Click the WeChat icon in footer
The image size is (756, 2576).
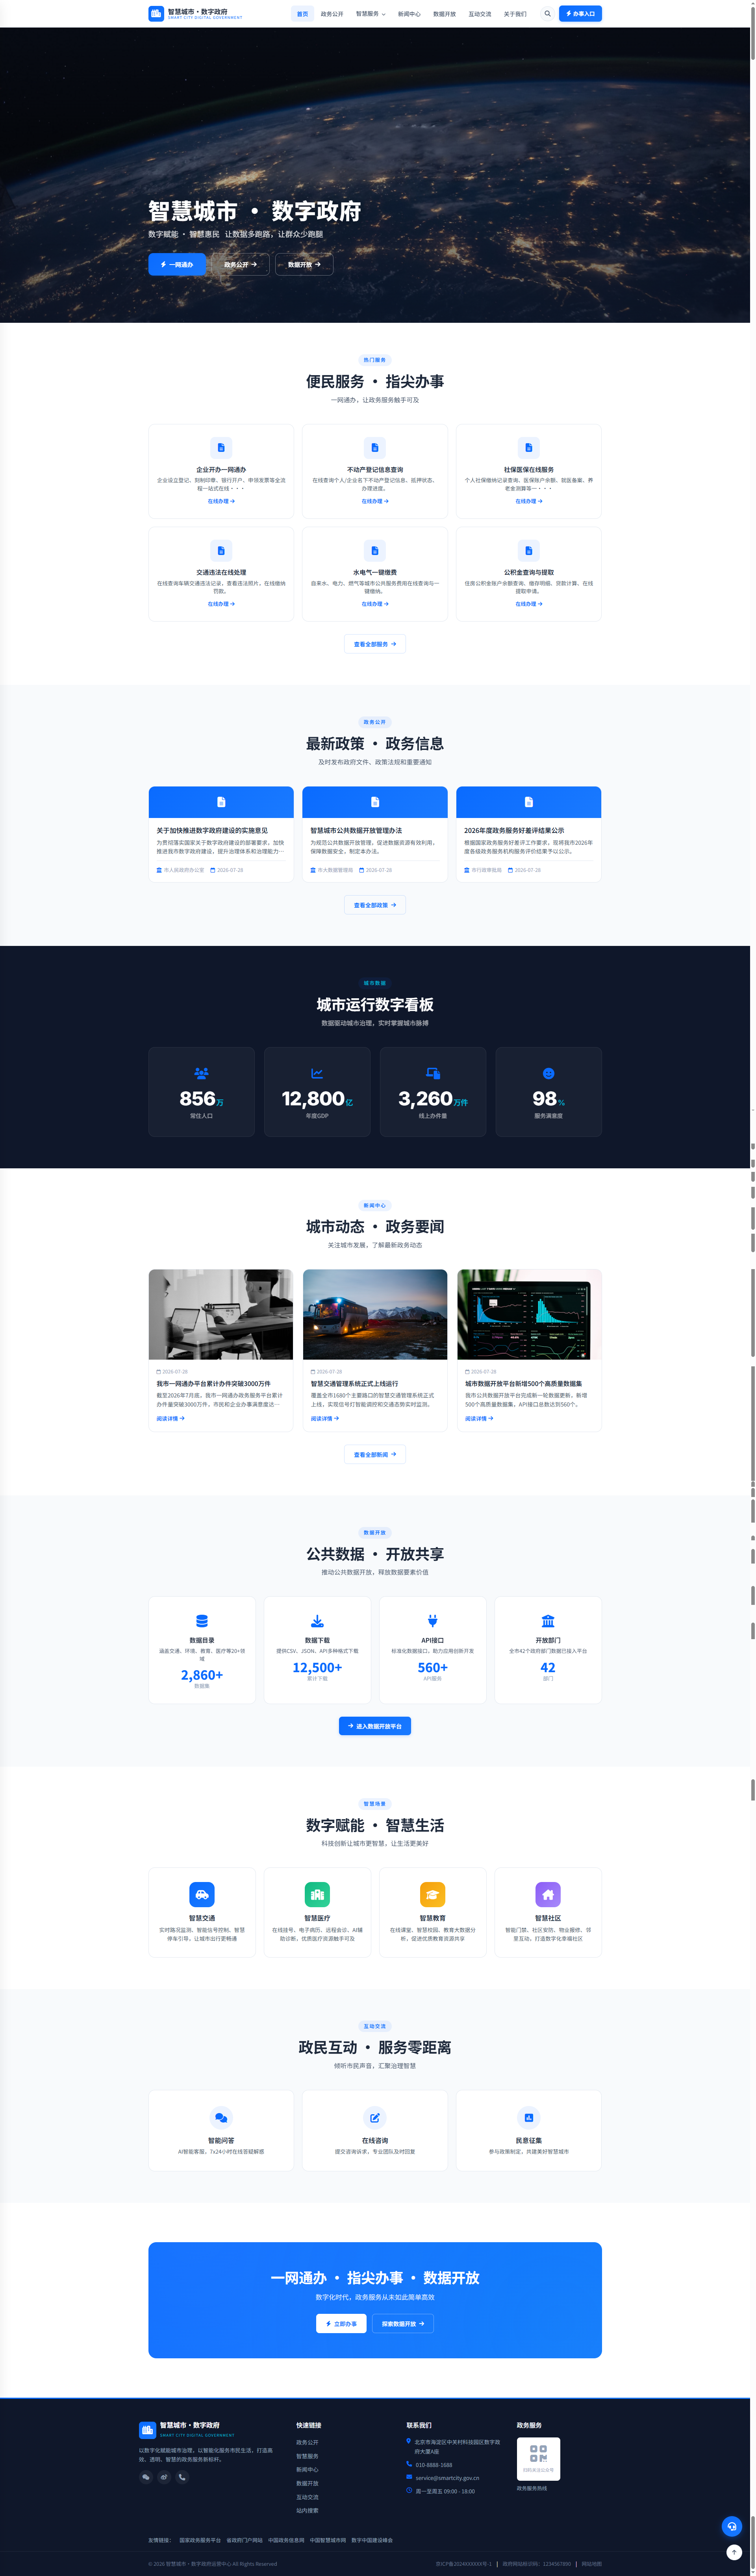click(x=146, y=2477)
